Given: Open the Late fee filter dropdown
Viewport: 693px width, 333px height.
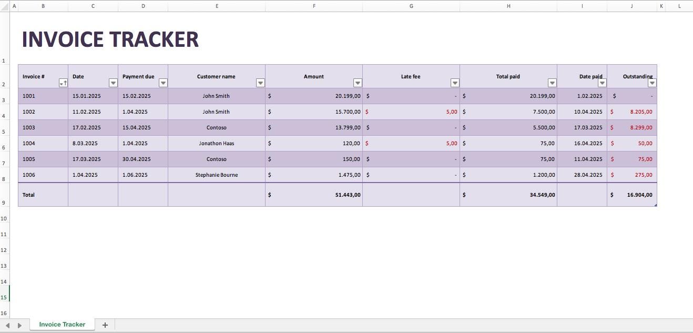Looking at the screenshot, I should coord(455,83).
